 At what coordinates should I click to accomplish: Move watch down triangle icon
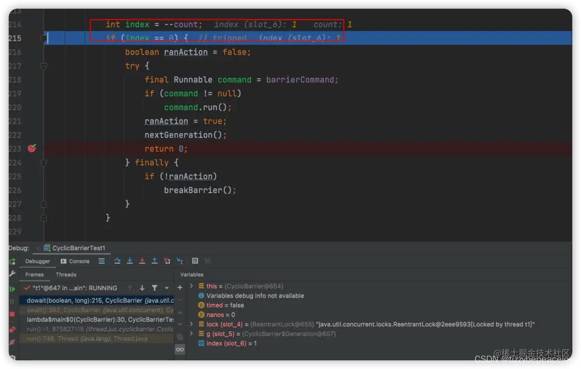point(180,325)
